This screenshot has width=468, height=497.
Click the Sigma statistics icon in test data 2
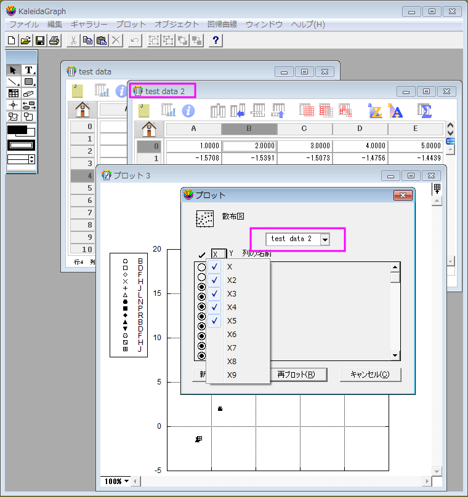pyautogui.click(x=425, y=111)
